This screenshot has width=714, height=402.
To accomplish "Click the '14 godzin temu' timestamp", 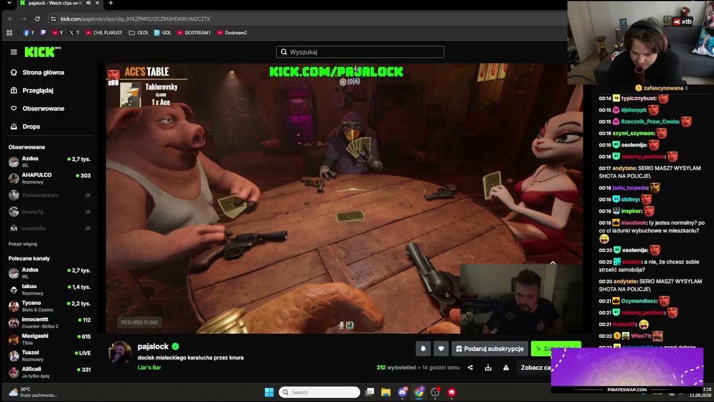I will click(x=441, y=367).
